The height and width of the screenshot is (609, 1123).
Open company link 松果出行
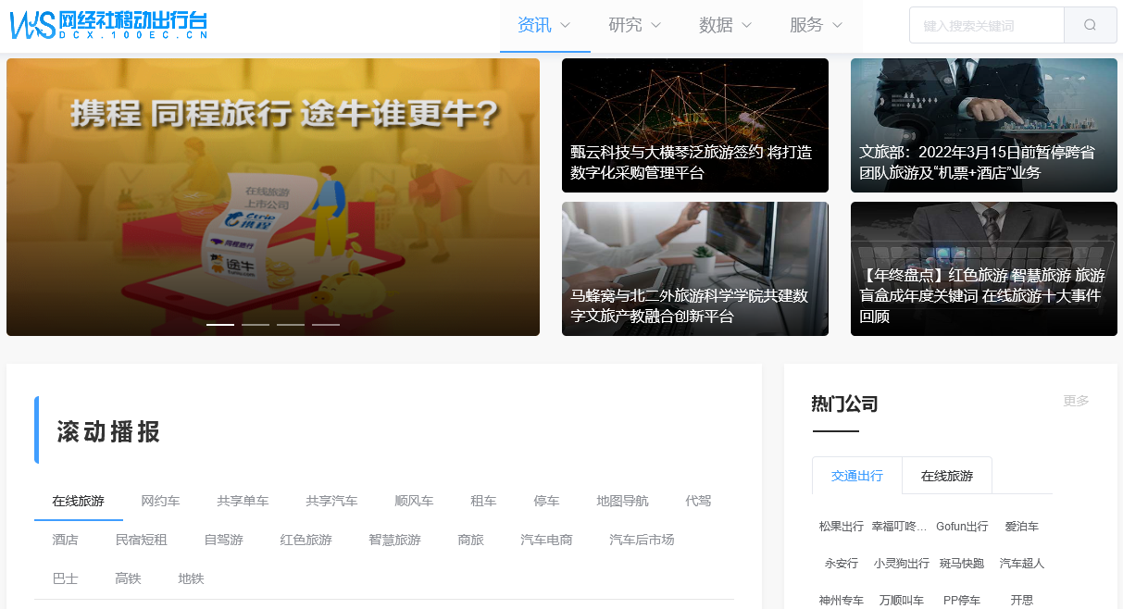click(x=842, y=527)
